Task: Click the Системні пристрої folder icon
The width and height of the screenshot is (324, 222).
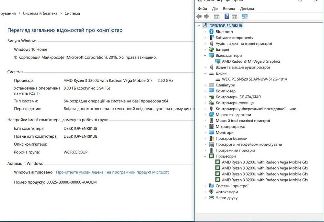Action: click(211, 186)
